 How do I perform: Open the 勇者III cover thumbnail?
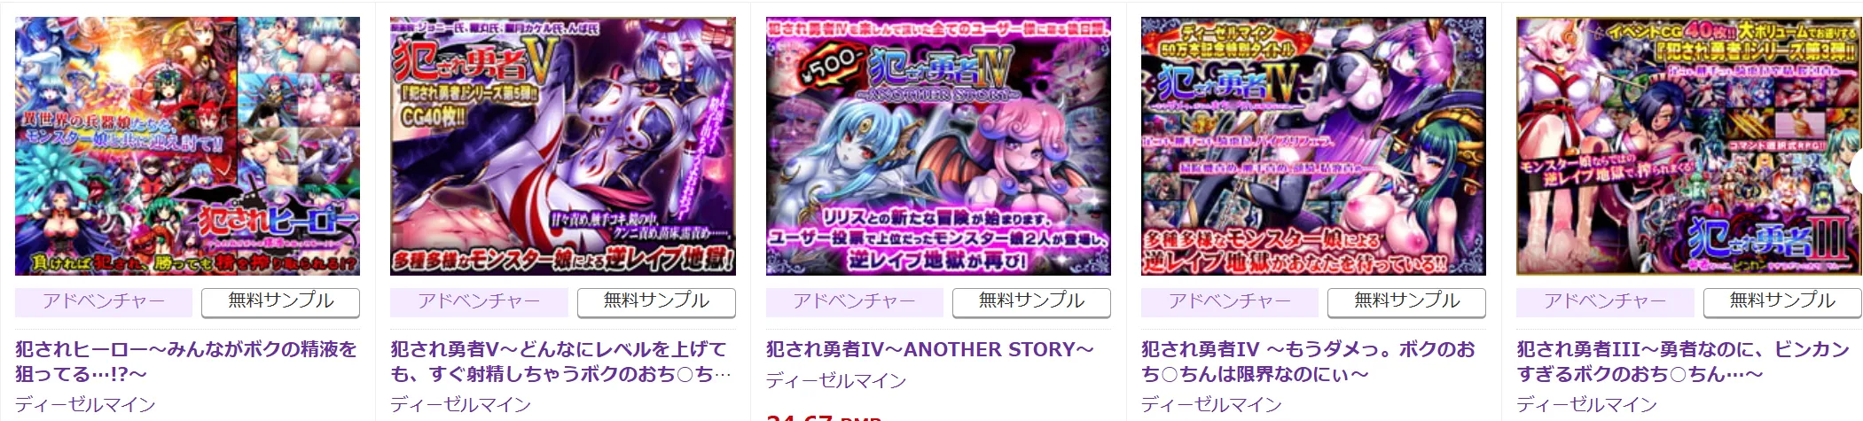coord(1689,146)
